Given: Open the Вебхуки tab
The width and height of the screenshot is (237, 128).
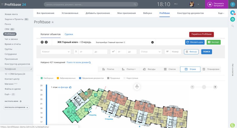Looking at the screenshot, I should coord(147,13).
